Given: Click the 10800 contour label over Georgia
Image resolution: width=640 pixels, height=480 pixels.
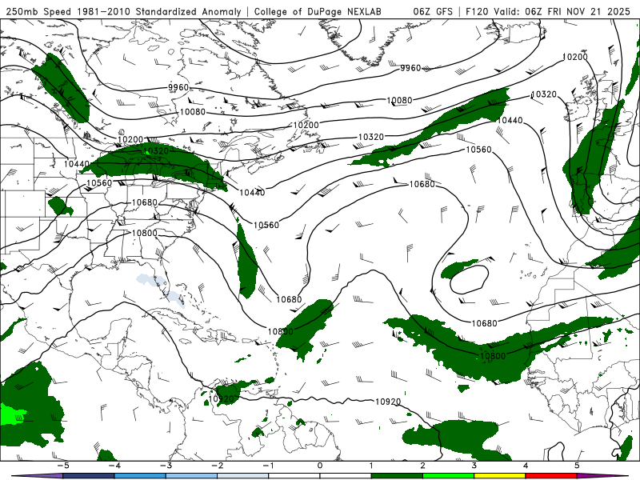Looking at the screenshot, I should pos(145,233).
